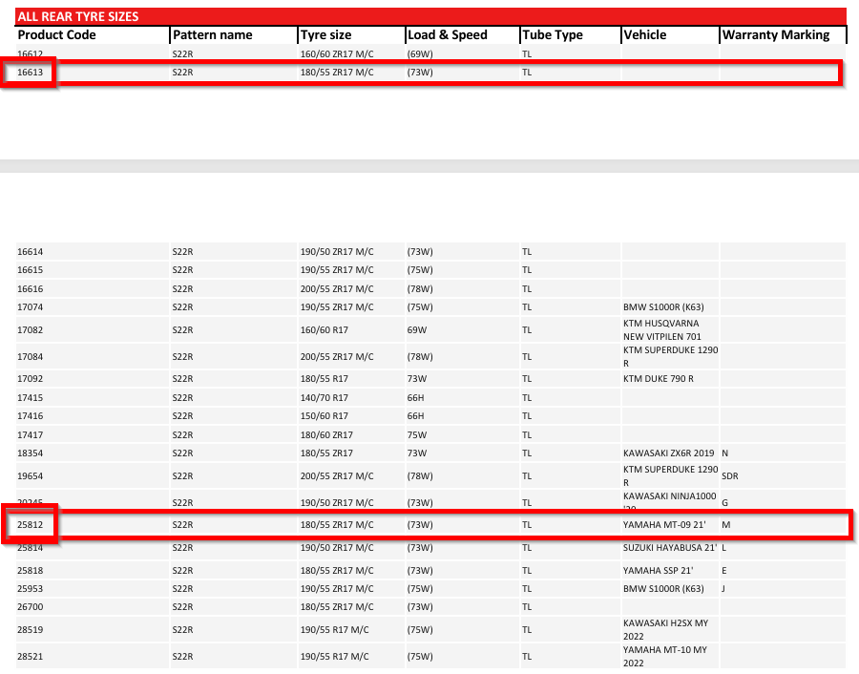Click the Tyre size column header
Image resolution: width=859 pixels, height=674 pixels.
tap(326, 35)
